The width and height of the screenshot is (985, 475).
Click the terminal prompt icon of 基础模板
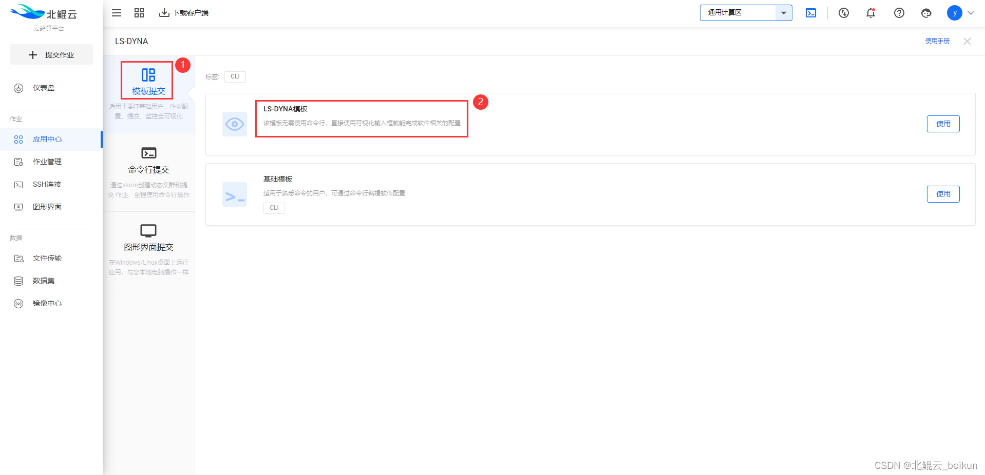[235, 194]
